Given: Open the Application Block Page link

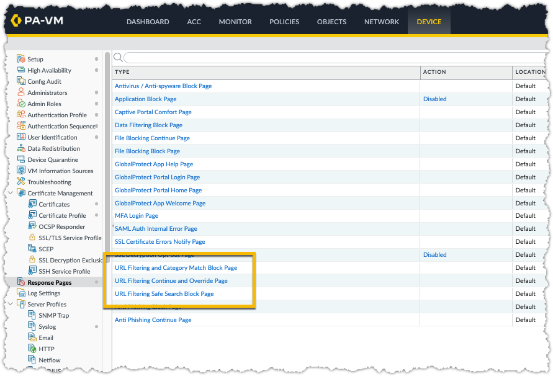Looking at the screenshot, I should [145, 99].
